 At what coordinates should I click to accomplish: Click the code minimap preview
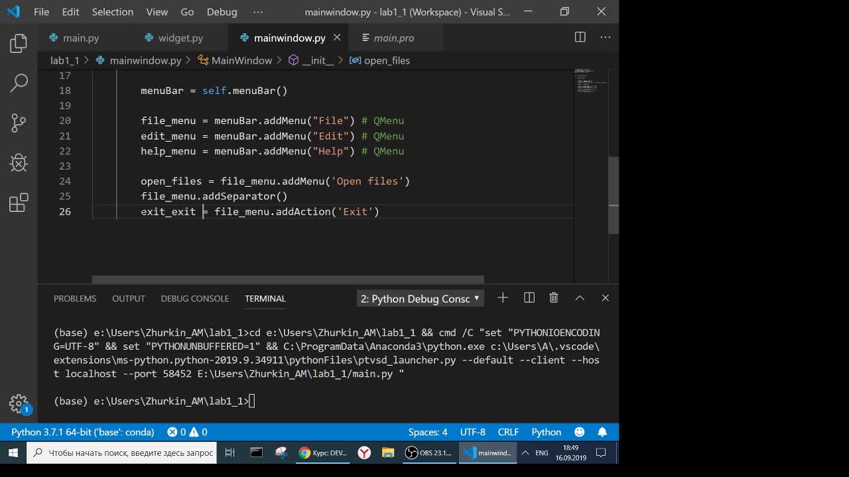[x=592, y=81]
